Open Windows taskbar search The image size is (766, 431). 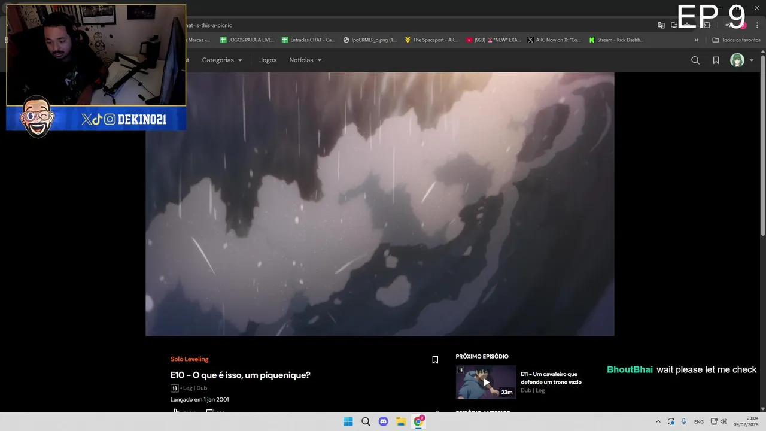(366, 421)
